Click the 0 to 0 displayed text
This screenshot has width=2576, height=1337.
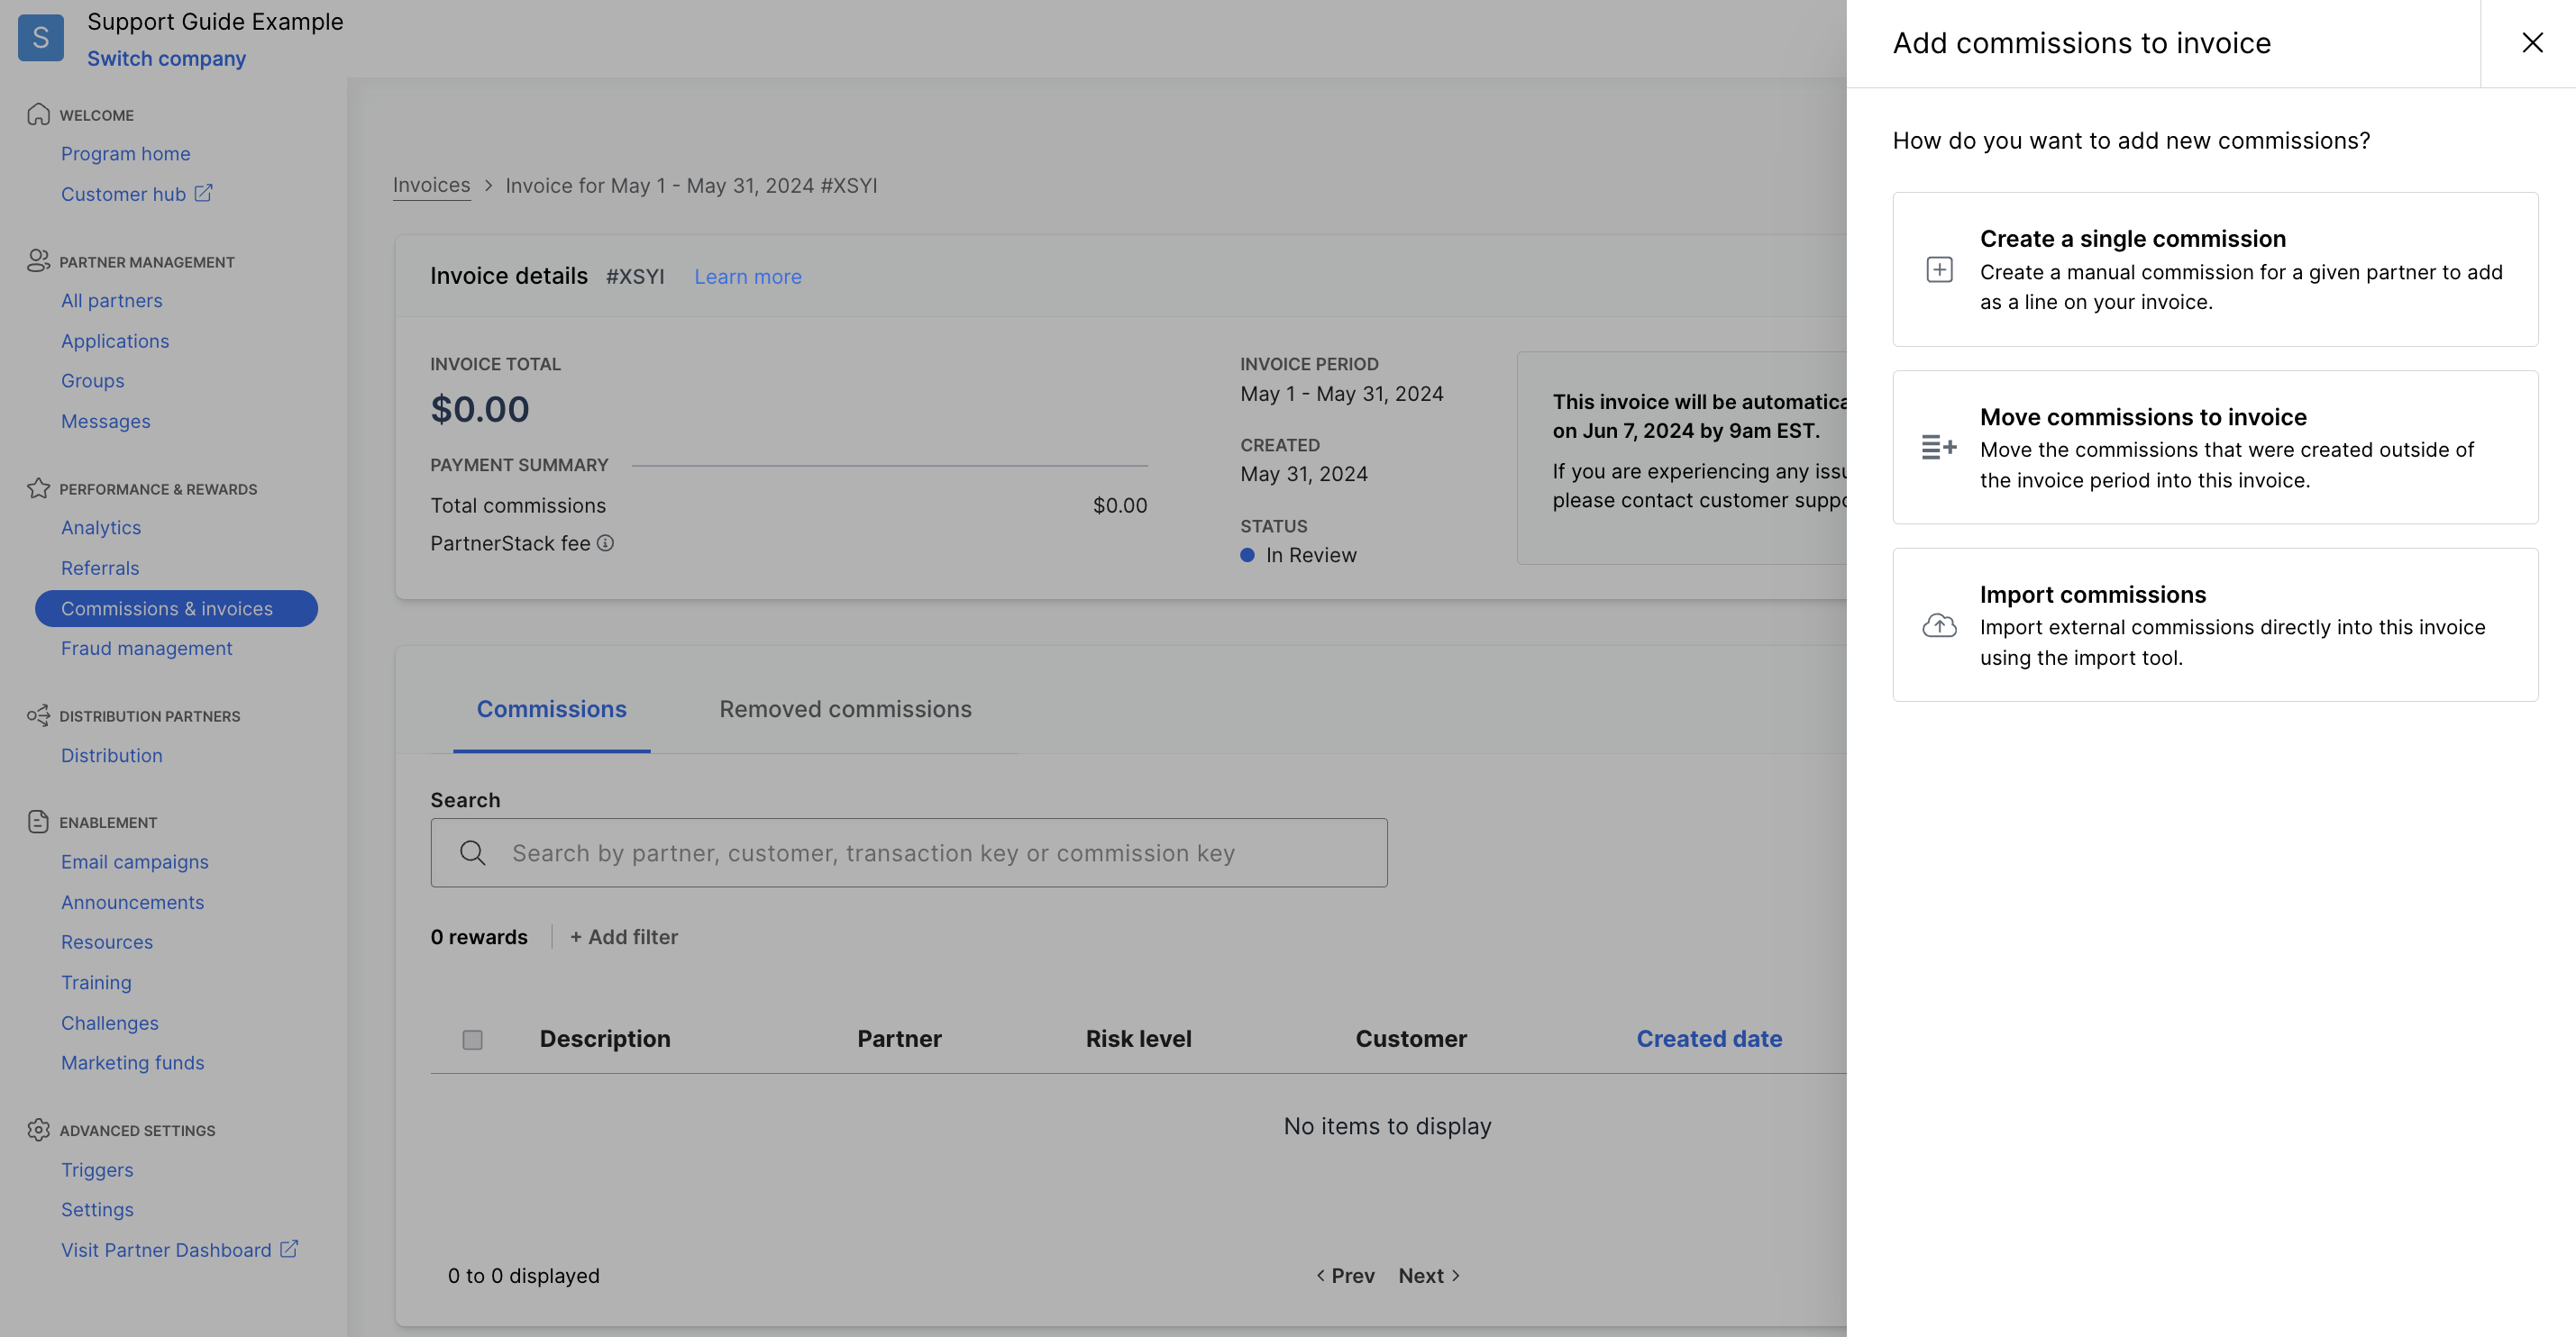point(523,1276)
